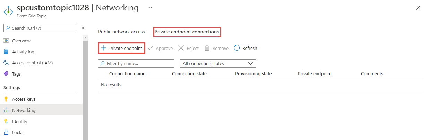Image resolution: width=429 pixels, height=140 pixels.
Task: Click the Access keys key icon
Action: [6, 99]
